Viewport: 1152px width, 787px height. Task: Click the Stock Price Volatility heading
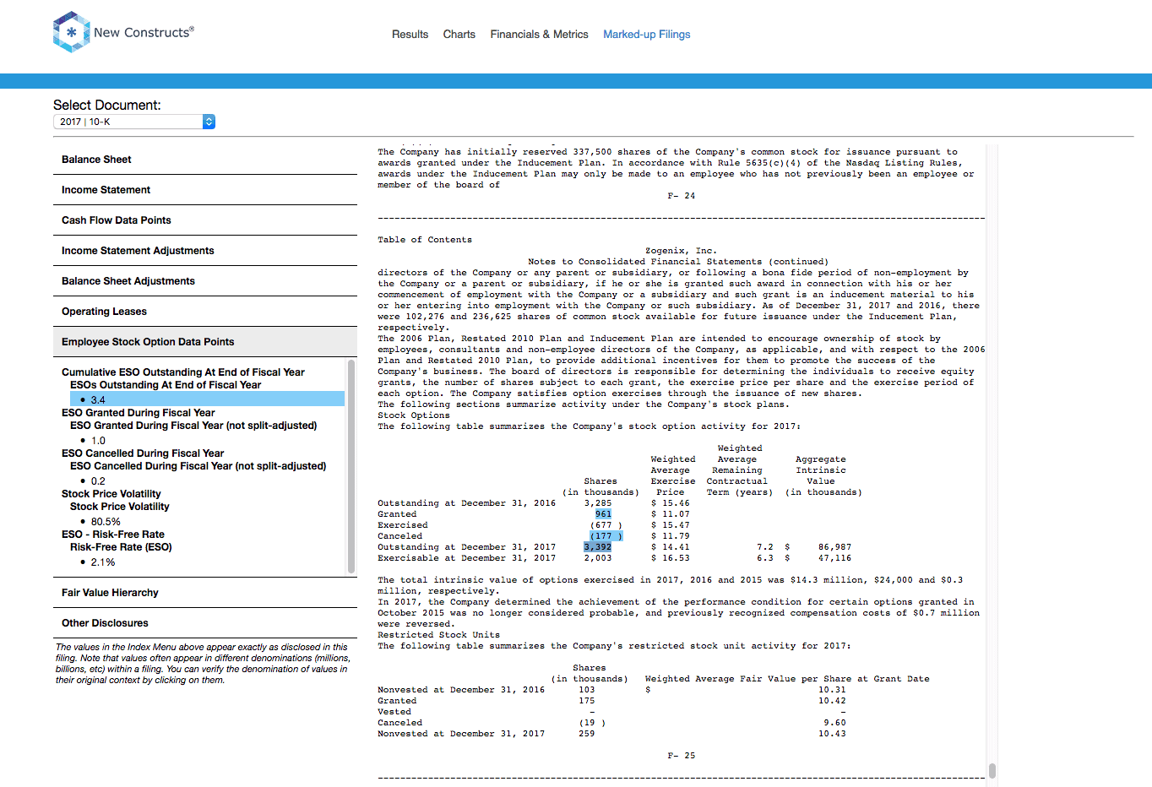click(x=111, y=494)
